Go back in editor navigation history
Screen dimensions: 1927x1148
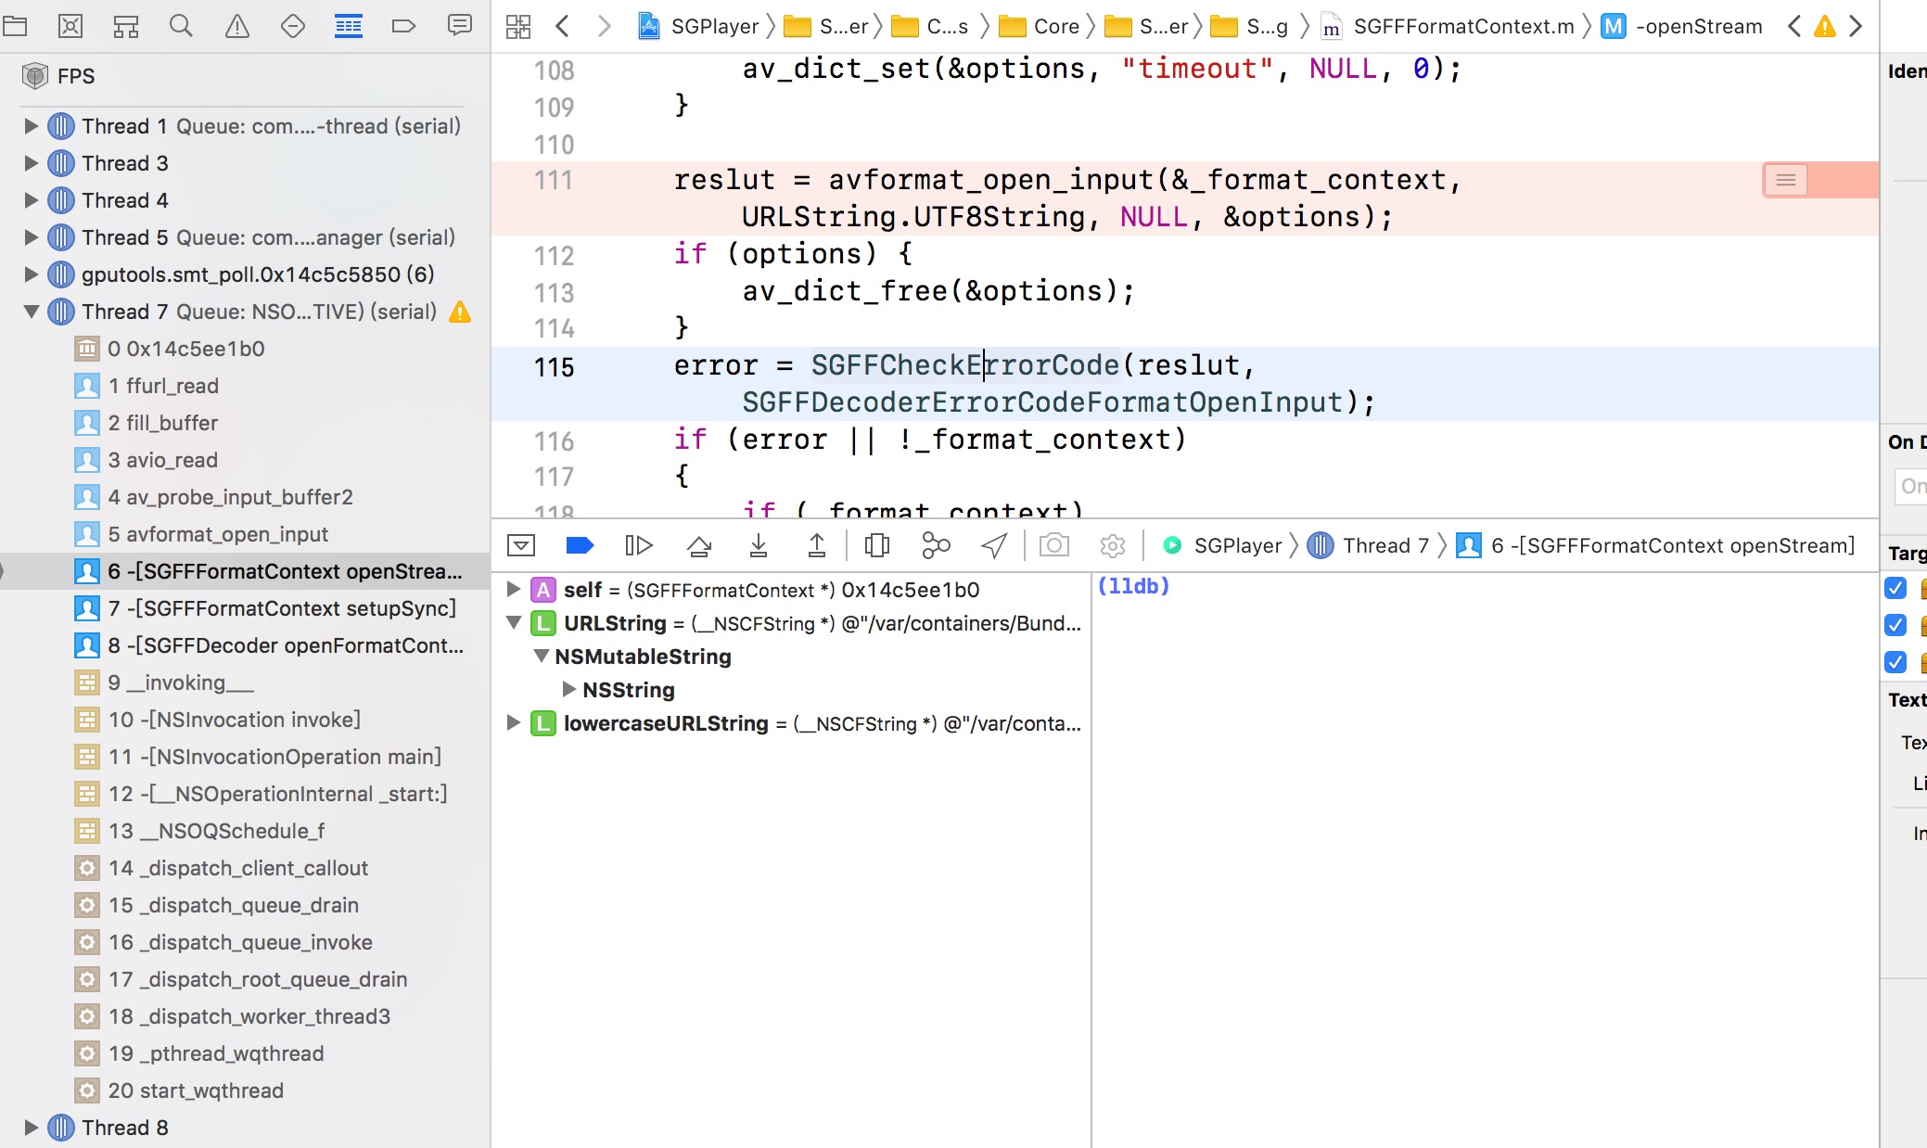point(562,26)
